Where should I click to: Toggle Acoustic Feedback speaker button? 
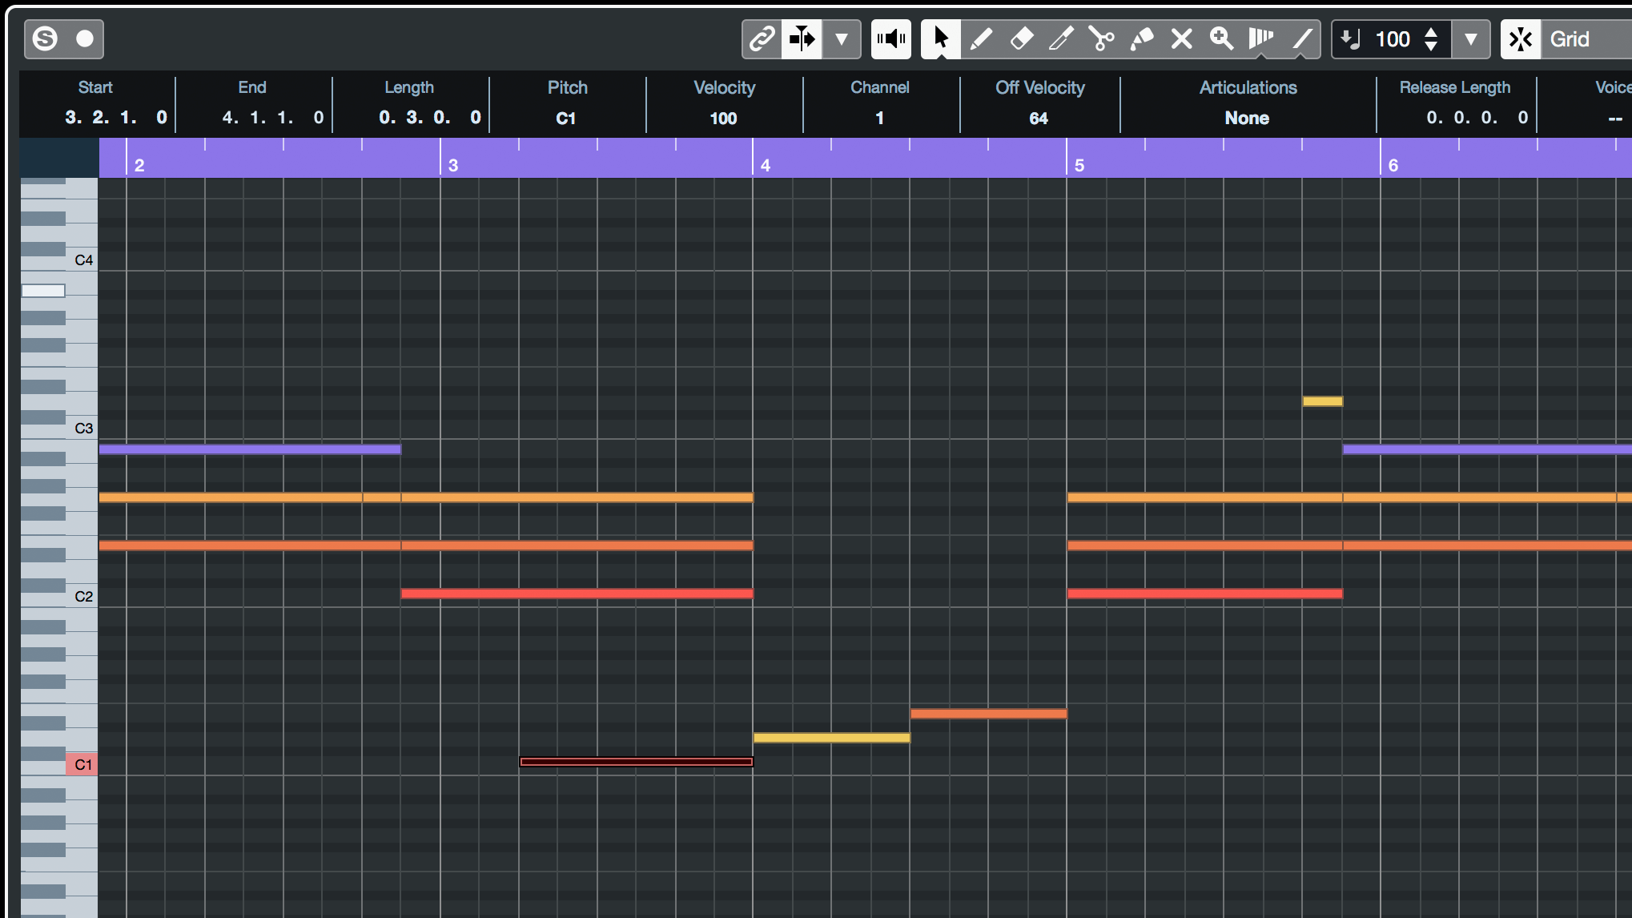coord(890,38)
